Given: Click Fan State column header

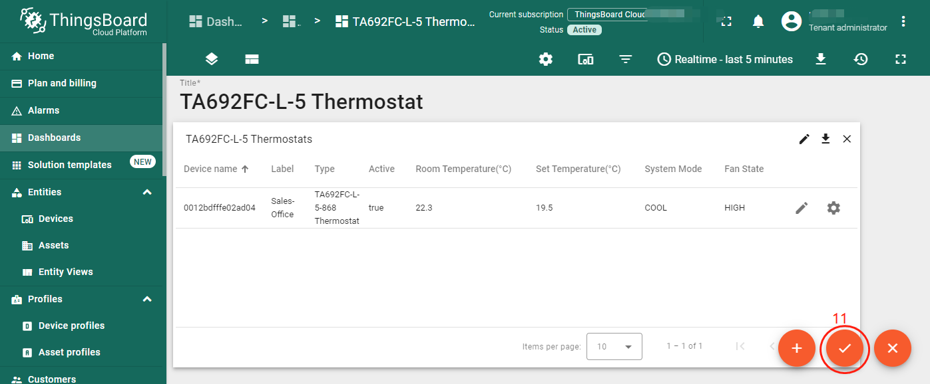Looking at the screenshot, I should [x=744, y=169].
